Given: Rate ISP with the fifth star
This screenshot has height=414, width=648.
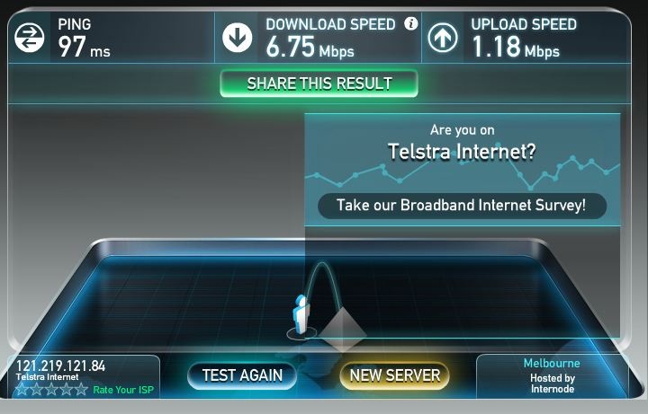Looking at the screenshot, I should [81, 389].
